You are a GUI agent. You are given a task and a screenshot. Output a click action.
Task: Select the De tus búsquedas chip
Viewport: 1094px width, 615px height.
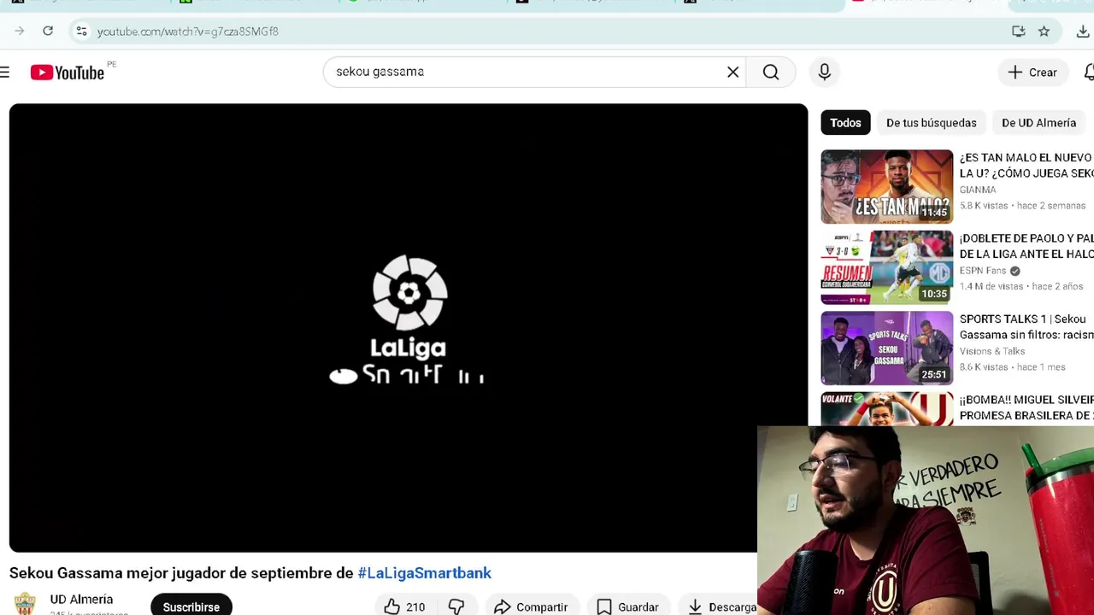[931, 123]
